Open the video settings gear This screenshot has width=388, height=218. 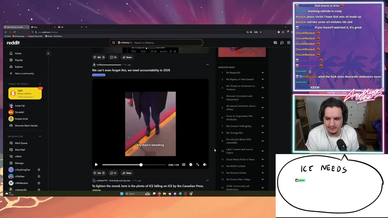click(191, 165)
